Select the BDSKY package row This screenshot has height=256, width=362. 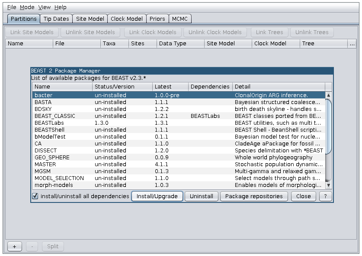point(179,109)
